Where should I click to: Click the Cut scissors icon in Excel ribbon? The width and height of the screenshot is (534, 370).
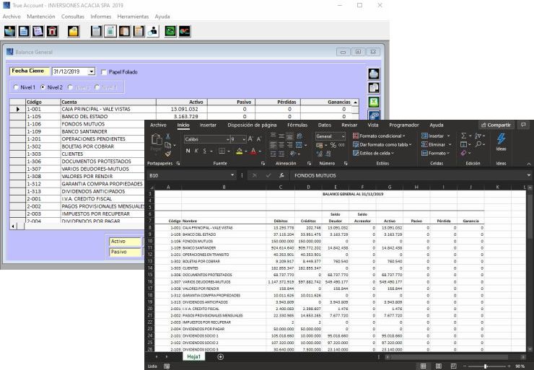point(168,136)
